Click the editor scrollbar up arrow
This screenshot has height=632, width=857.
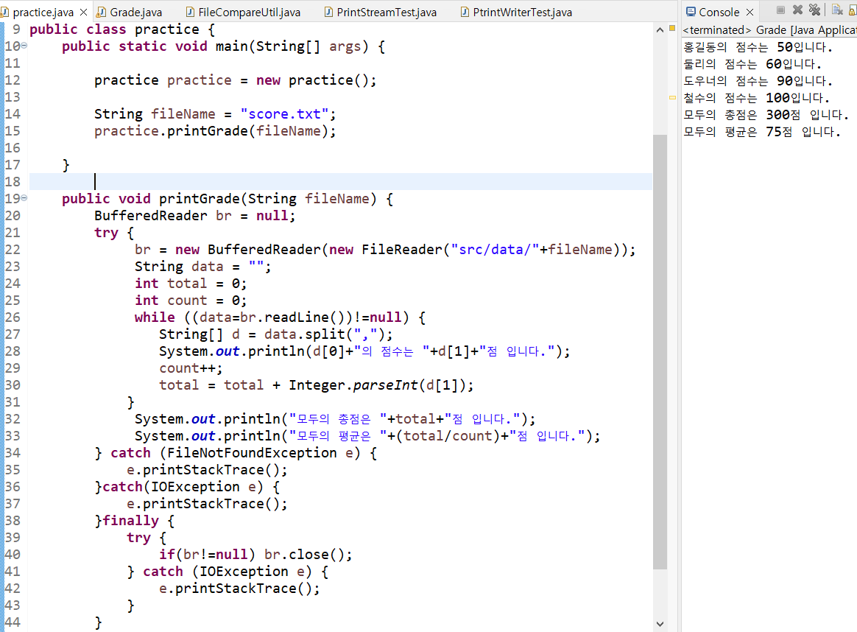660,30
